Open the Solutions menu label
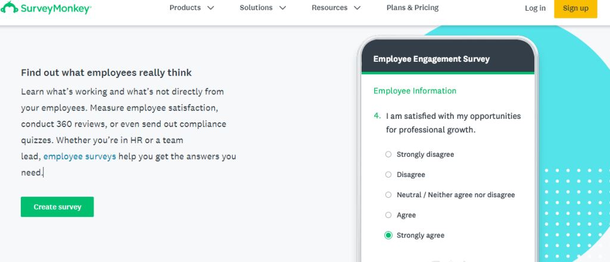Screen dimensions: 610x262 (x=256, y=8)
